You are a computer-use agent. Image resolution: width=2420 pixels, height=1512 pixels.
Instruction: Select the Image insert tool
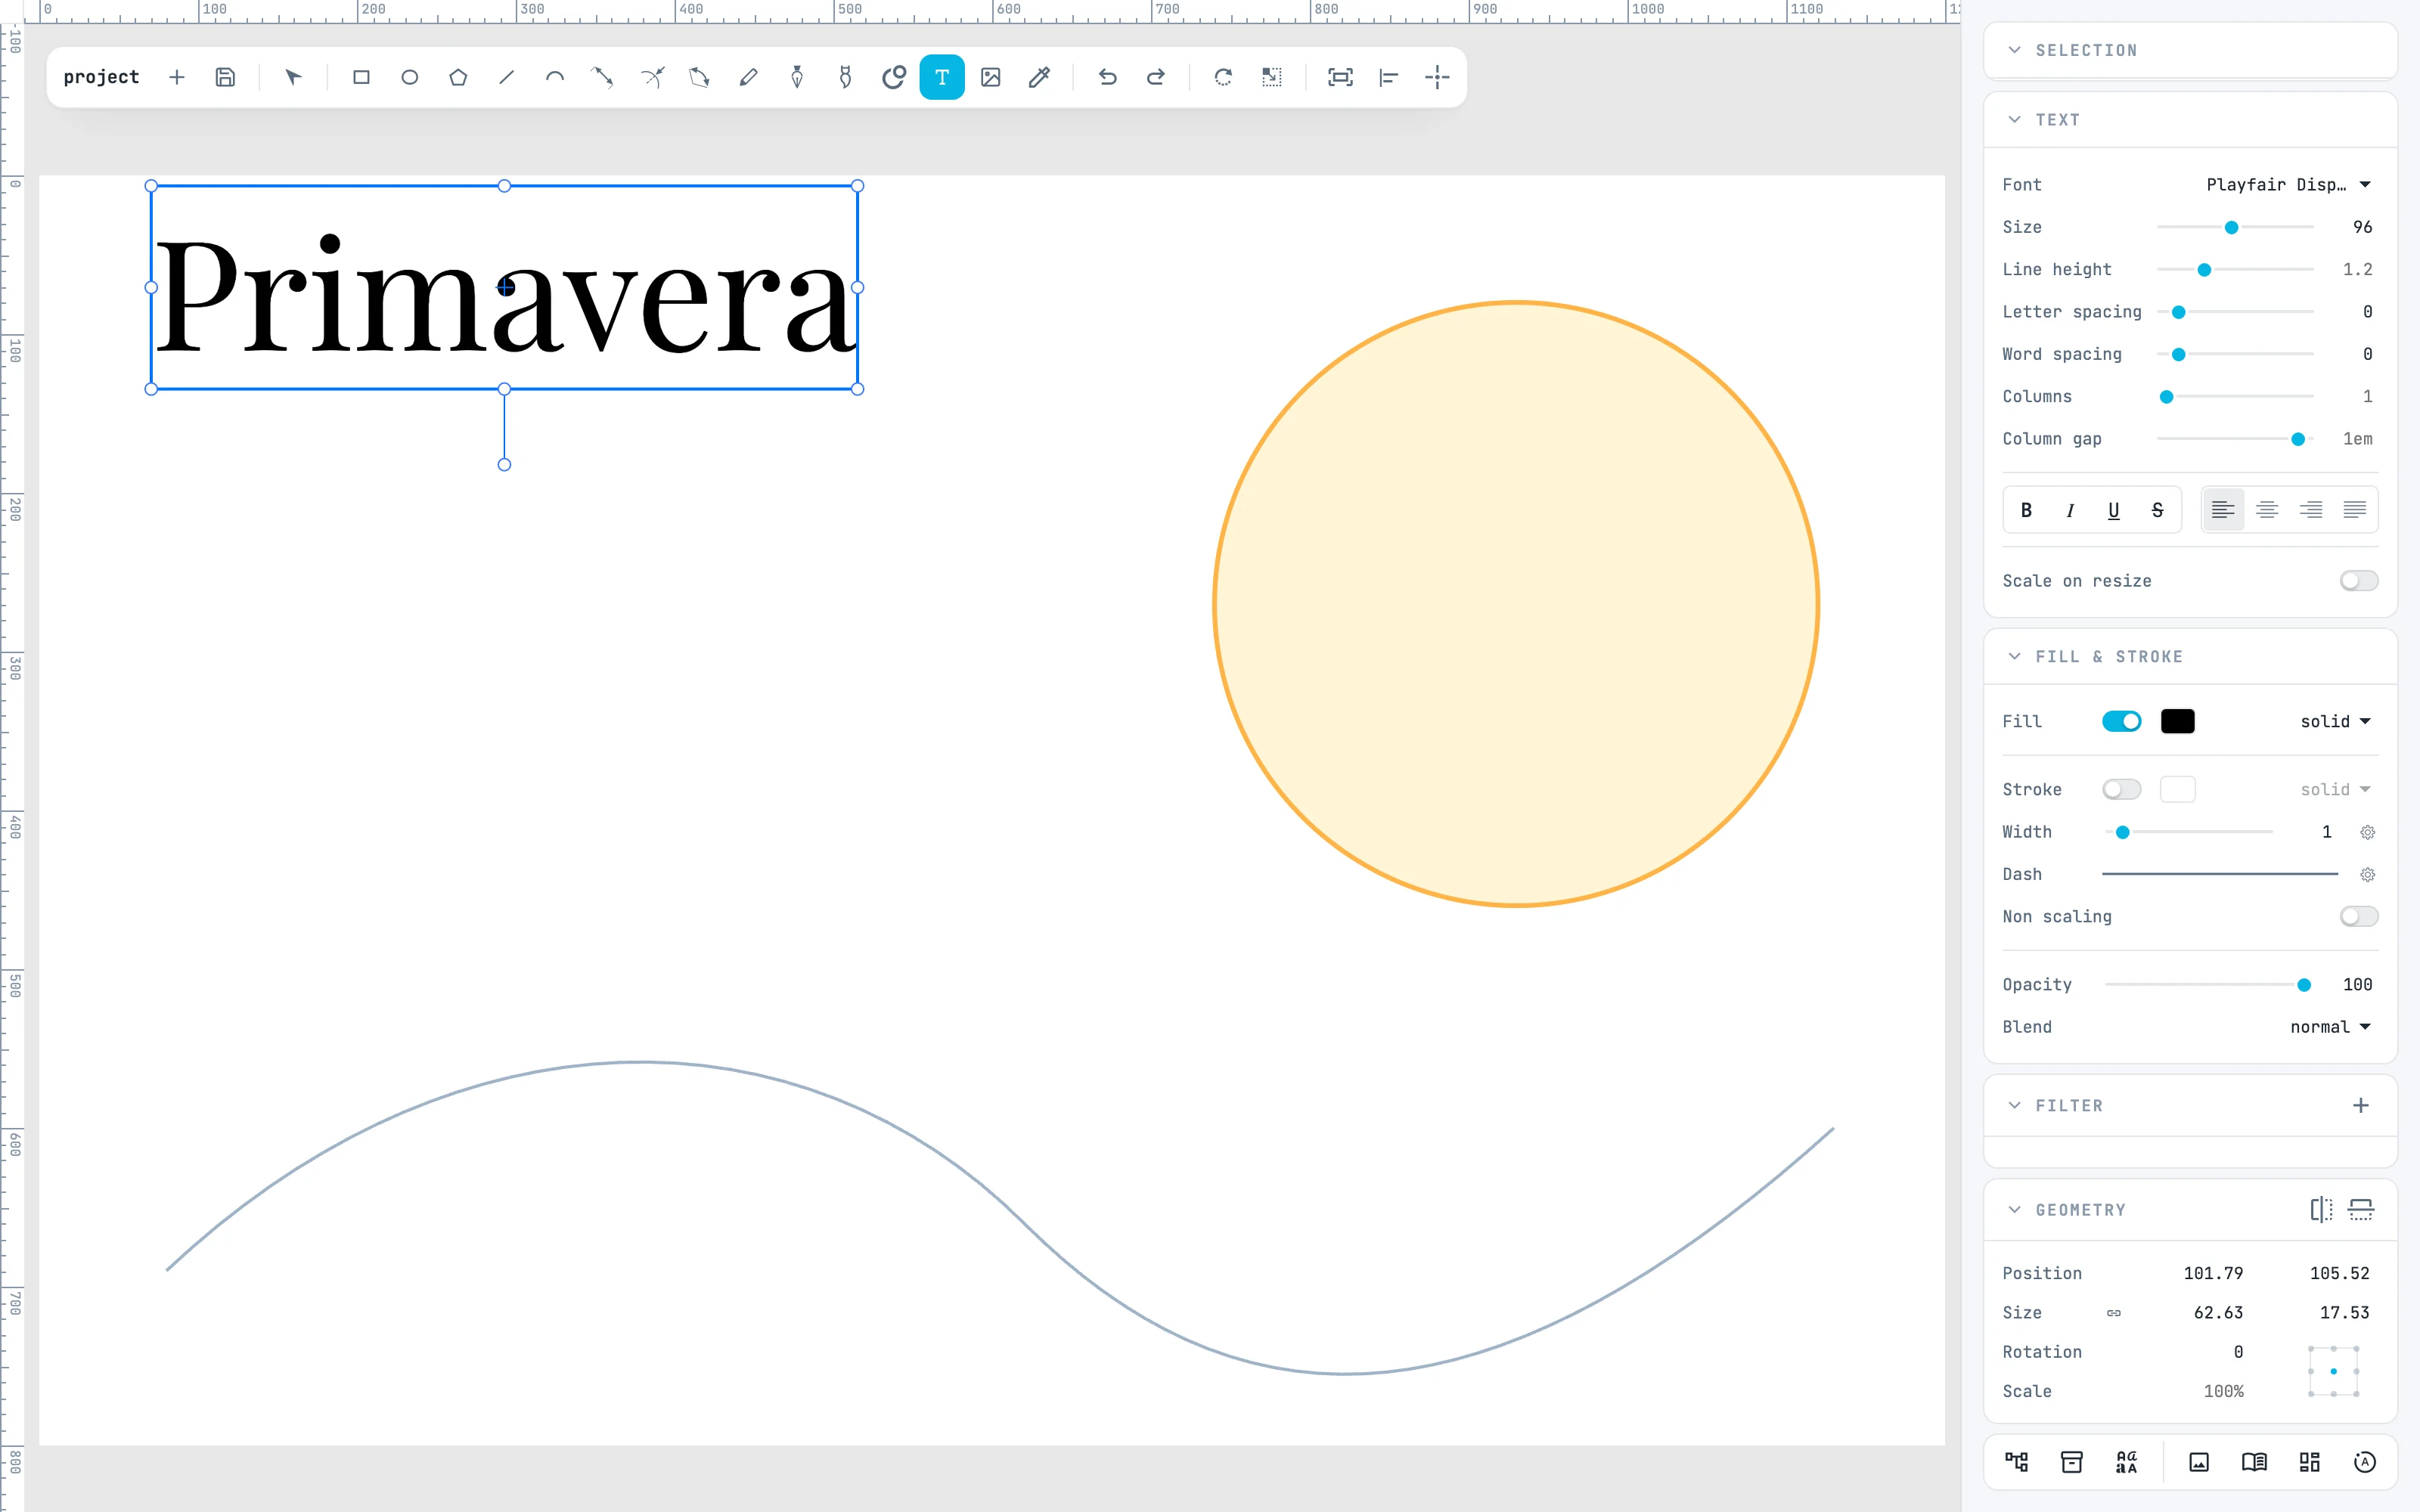(x=991, y=77)
